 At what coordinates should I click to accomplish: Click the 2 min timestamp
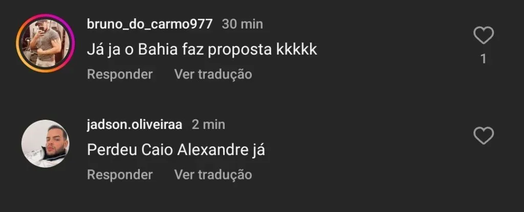click(x=208, y=124)
